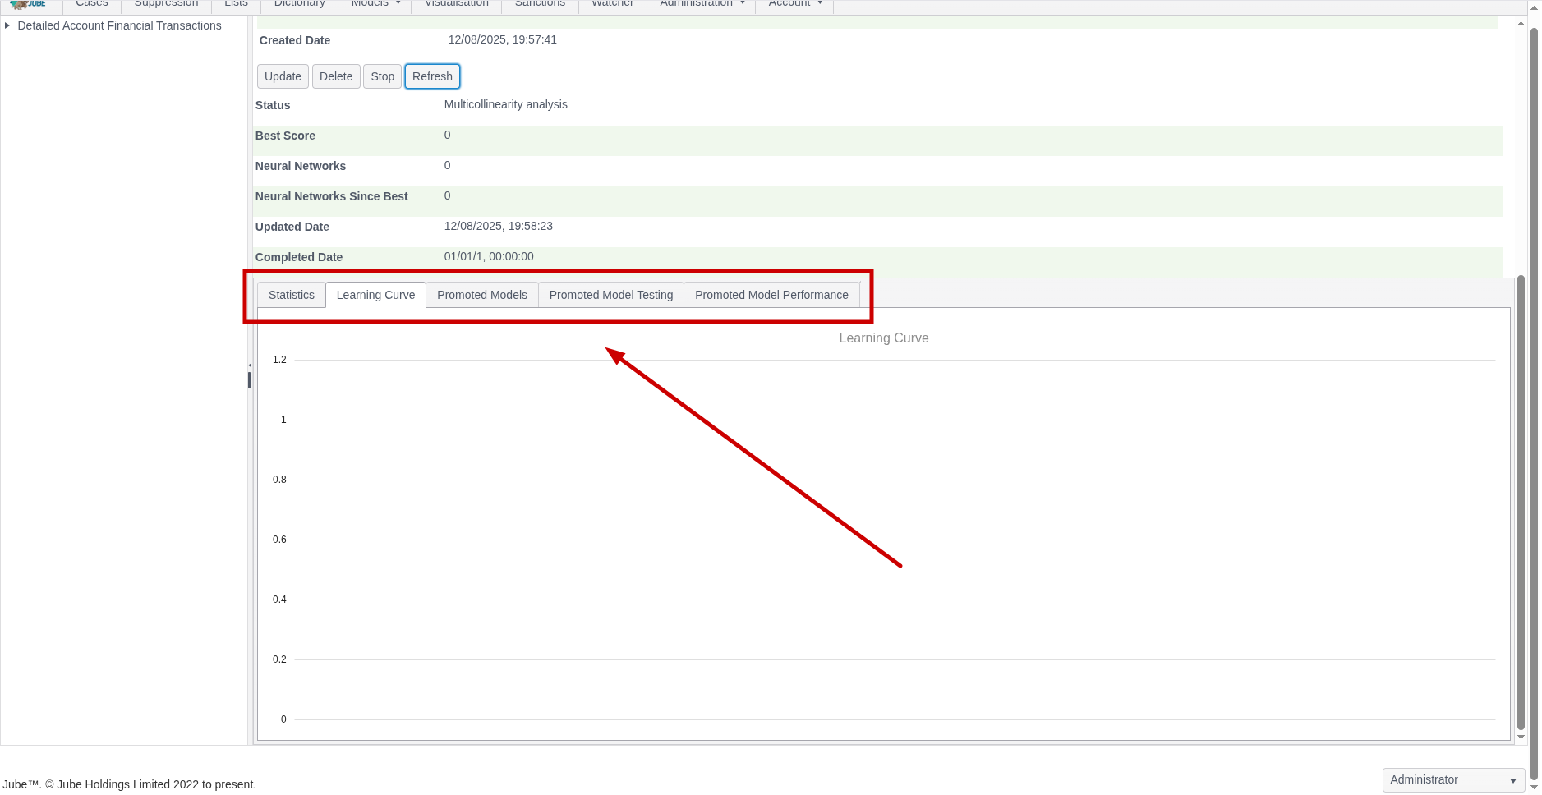The height and width of the screenshot is (795, 1542).
Task: Click the Multicollinearity analysis status value
Action: 506,104
